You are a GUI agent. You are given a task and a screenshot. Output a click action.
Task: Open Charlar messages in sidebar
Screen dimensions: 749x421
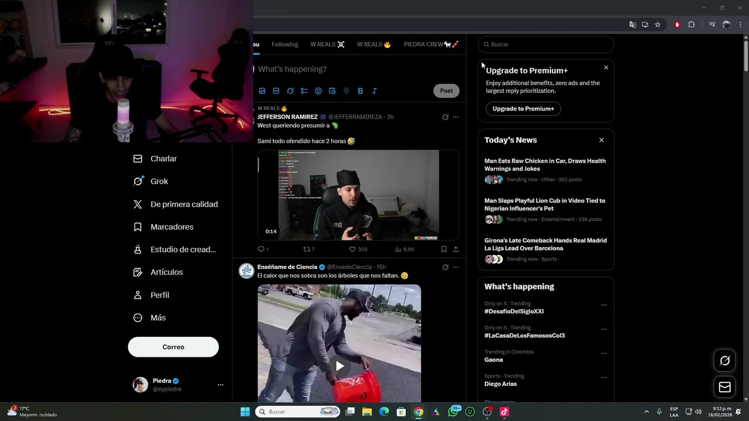point(155,158)
